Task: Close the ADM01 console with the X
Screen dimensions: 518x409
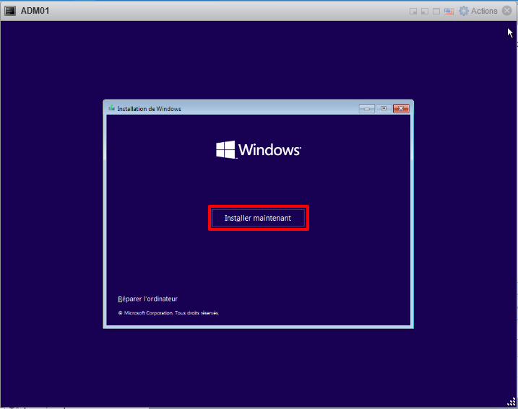Action: click(507, 11)
